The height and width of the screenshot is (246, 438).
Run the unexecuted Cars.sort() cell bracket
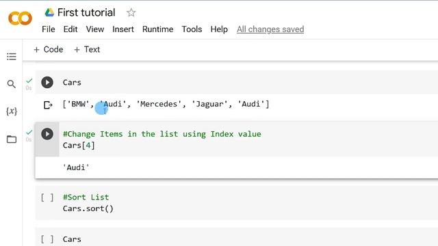[x=47, y=197]
